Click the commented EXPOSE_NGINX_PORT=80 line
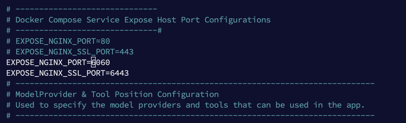 (x=58, y=41)
